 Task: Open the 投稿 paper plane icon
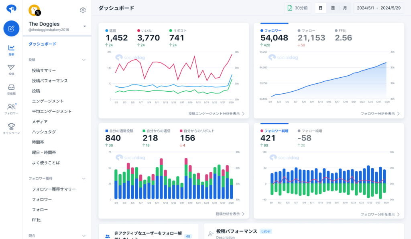(x=11, y=70)
